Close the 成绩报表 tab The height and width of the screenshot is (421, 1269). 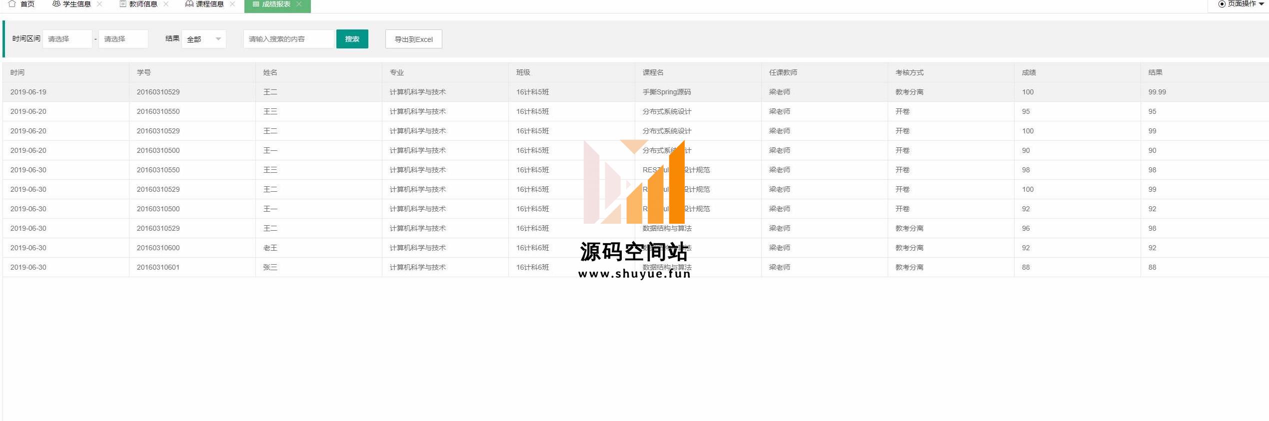299,4
